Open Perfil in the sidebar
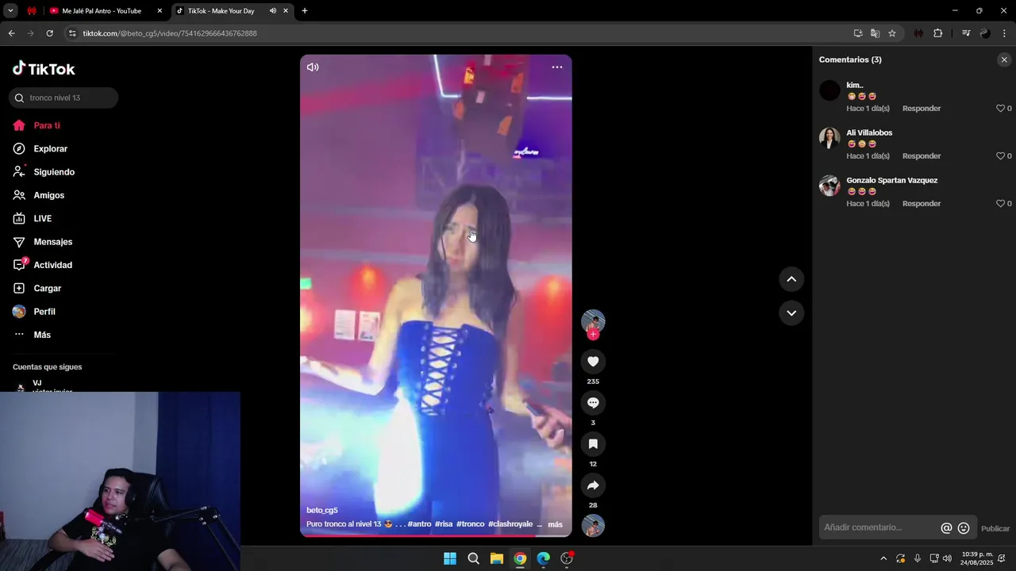1016x571 pixels. click(x=34, y=312)
